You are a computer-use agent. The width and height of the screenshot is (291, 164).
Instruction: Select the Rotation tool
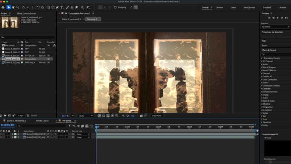38,7
